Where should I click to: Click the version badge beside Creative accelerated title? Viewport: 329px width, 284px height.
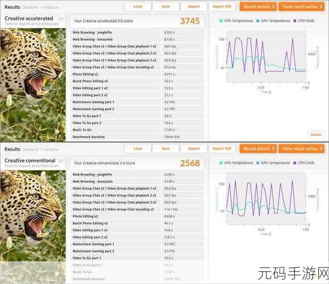click(61, 19)
